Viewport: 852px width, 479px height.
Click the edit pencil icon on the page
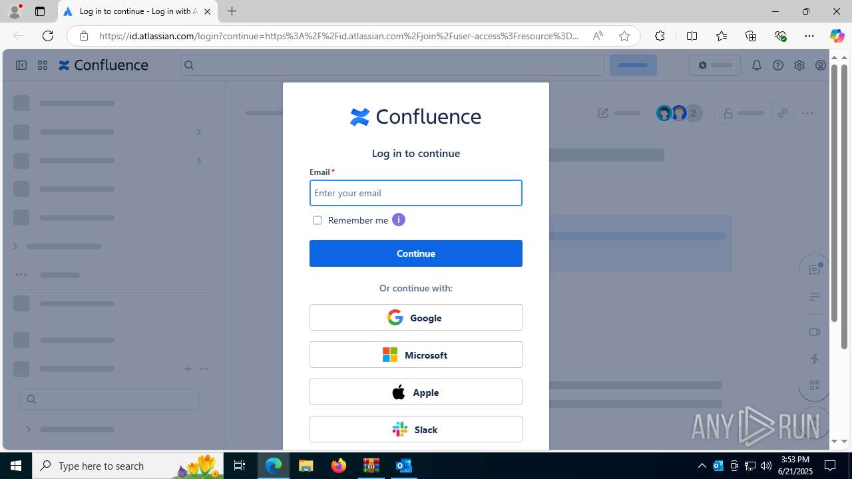tap(603, 113)
